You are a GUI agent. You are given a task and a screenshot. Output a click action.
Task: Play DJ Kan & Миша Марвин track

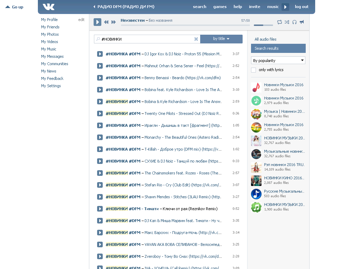[x=100, y=221]
